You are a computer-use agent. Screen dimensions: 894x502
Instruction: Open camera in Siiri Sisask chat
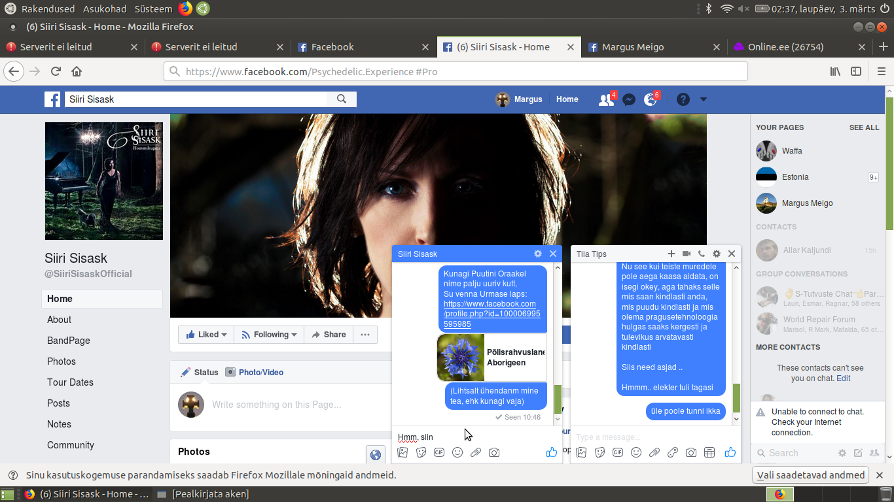(494, 452)
